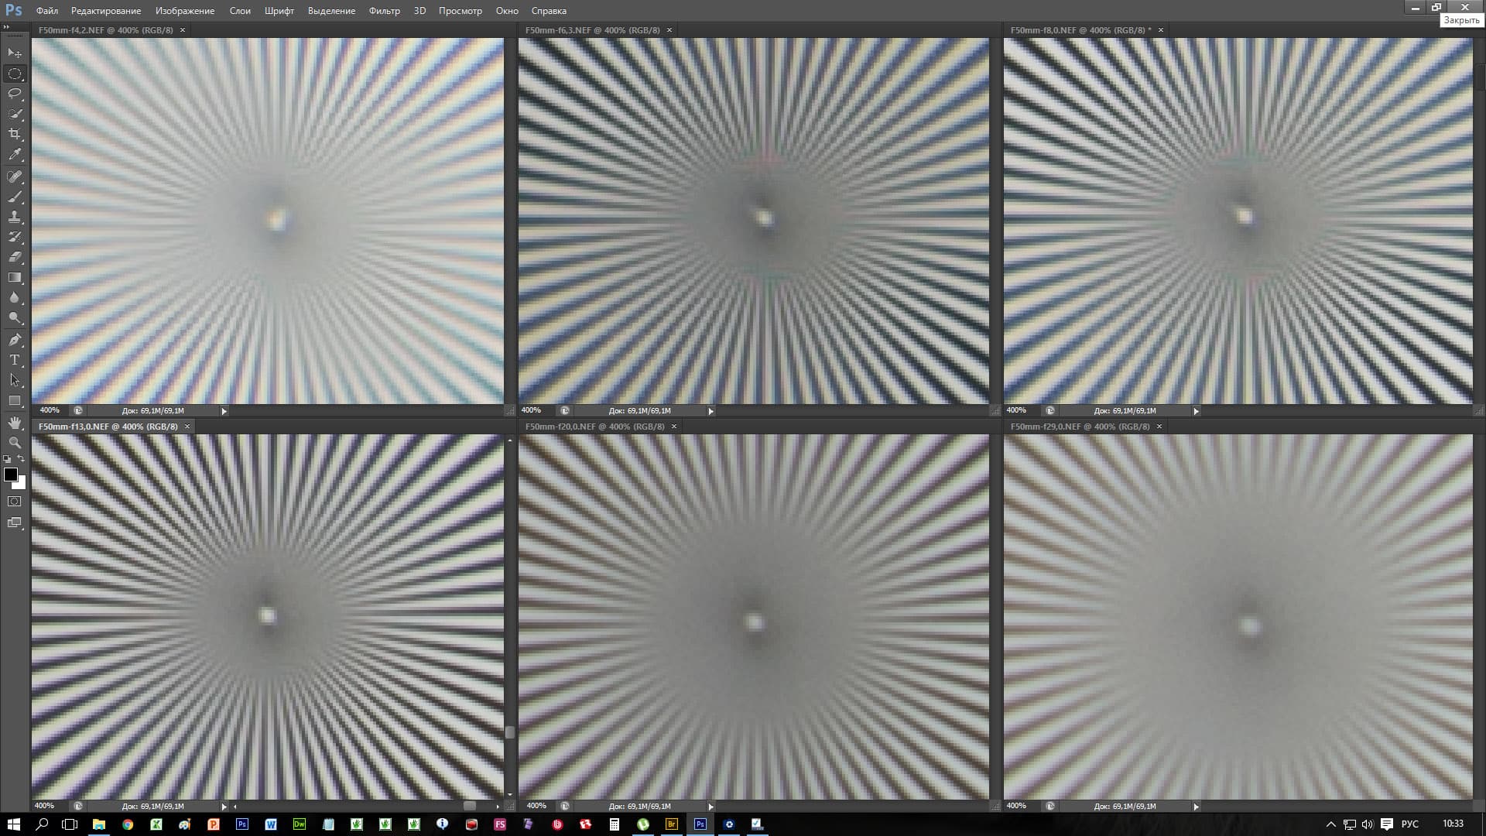
Task: Swap foreground and background colors
Action: click(x=22, y=458)
